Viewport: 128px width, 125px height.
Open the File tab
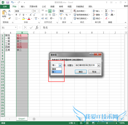[5, 7]
